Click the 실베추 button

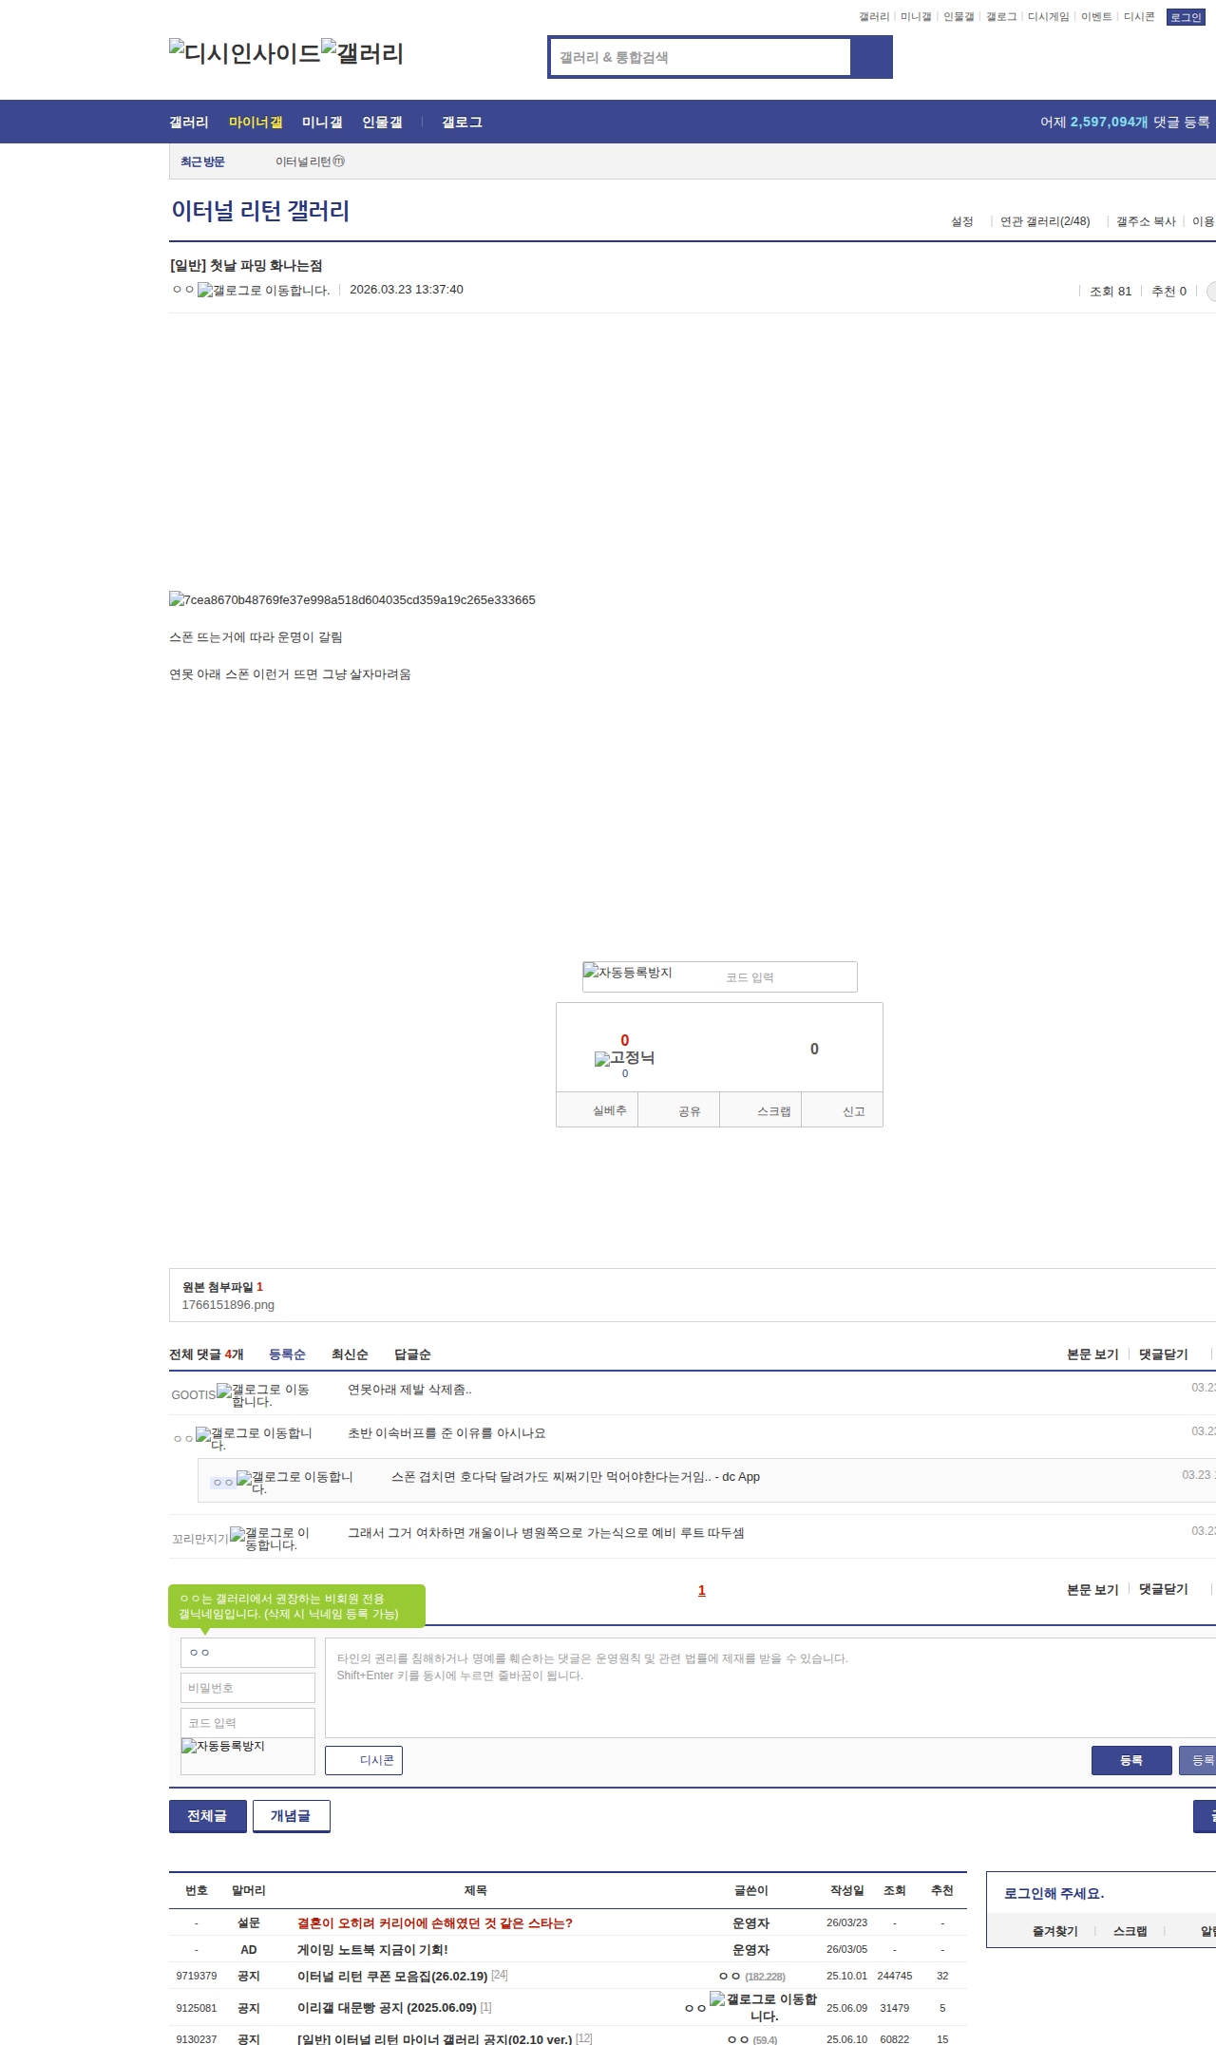click(609, 1110)
